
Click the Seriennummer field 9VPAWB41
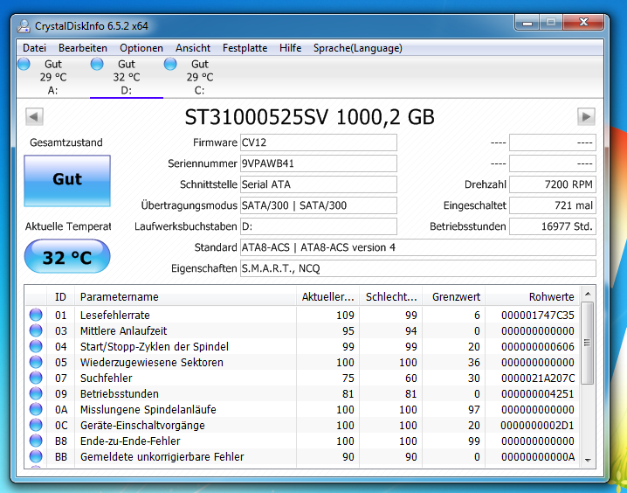(318, 163)
